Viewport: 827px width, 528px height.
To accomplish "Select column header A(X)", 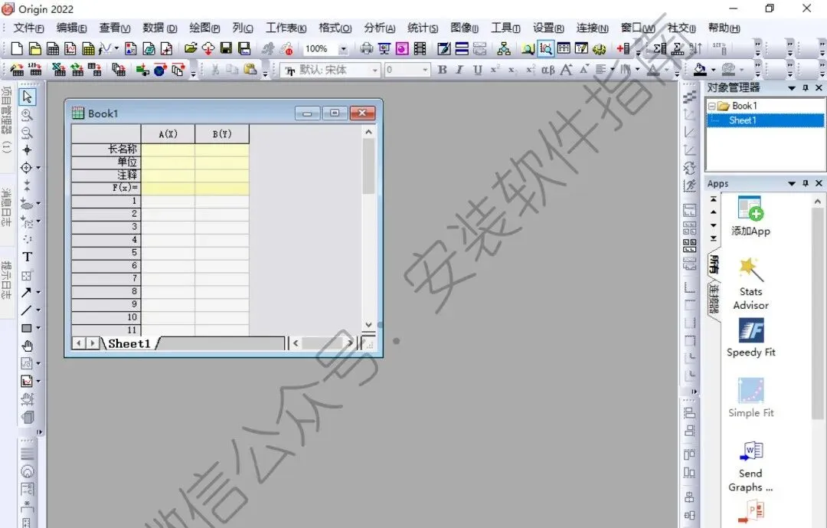I will tap(168, 134).
